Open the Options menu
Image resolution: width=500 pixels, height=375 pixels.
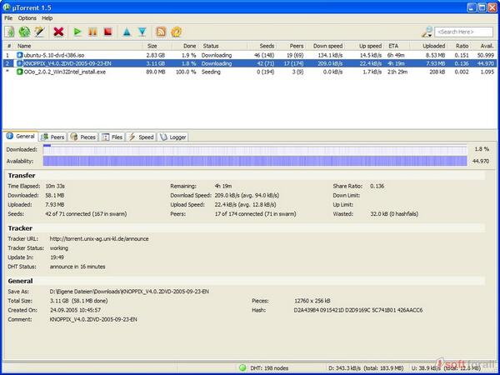(x=27, y=18)
